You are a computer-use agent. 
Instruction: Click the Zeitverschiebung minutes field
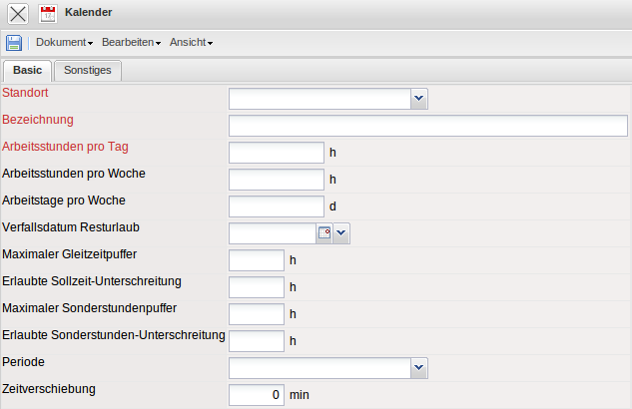pyautogui.click(x=257, y=394)
